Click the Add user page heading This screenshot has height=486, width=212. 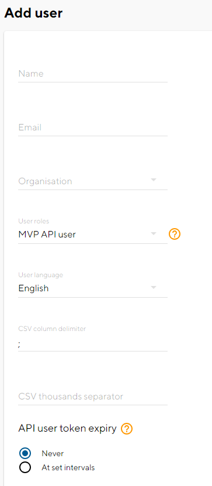pos(33,13)
